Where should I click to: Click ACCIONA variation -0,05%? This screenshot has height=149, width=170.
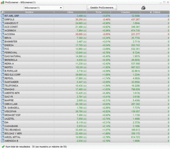click(106, 34)
